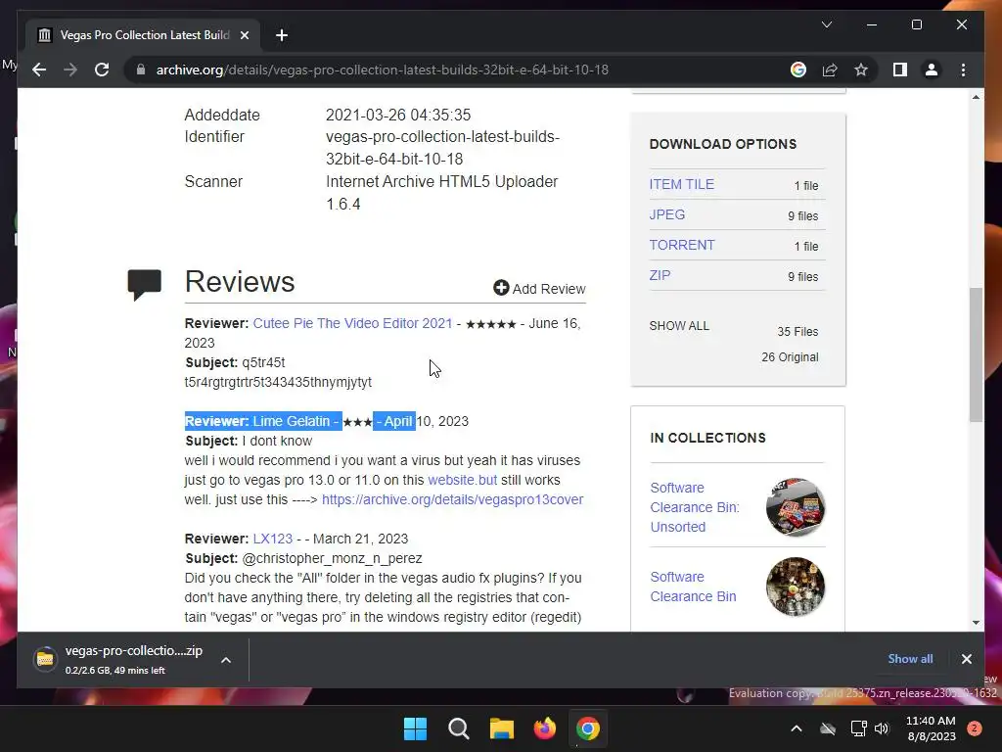Viewport: 1002px width, 752px height.
Task: Click the address bar URL
Action: click(383, 70)
